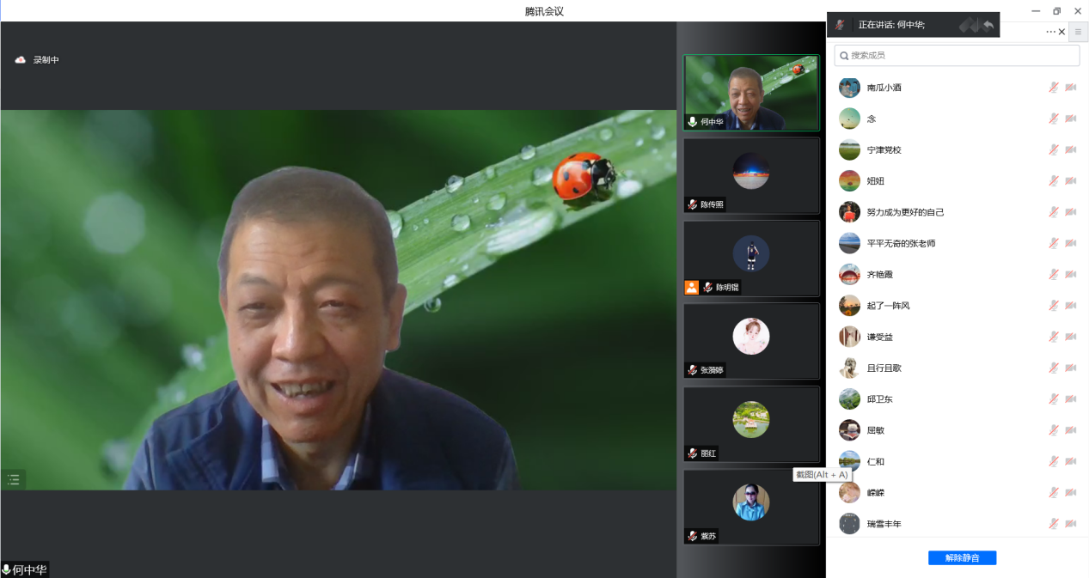
Task: Click the microphone icon beside 何中华 at bottom-left
Action: [6, 569]
